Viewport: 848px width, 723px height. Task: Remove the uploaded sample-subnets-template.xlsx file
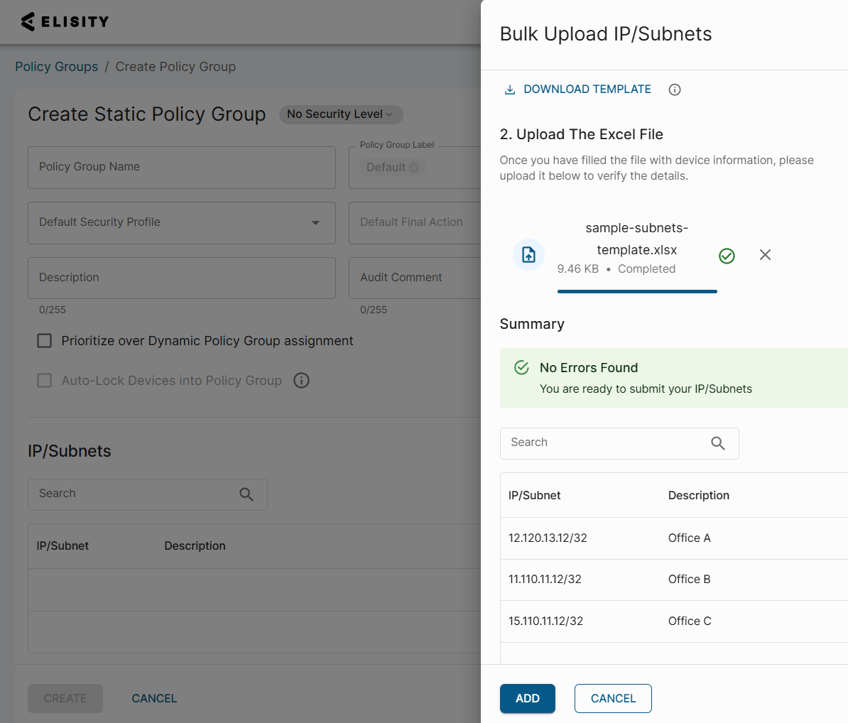765,255
